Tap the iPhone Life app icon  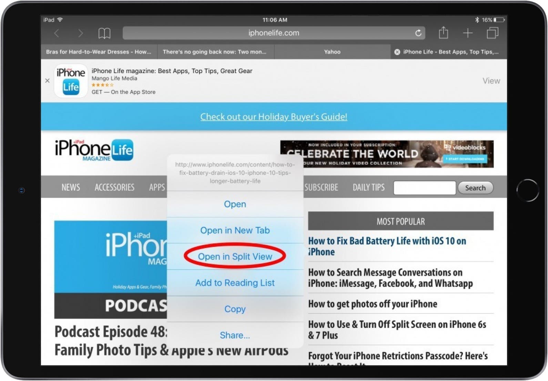[71, 81]
